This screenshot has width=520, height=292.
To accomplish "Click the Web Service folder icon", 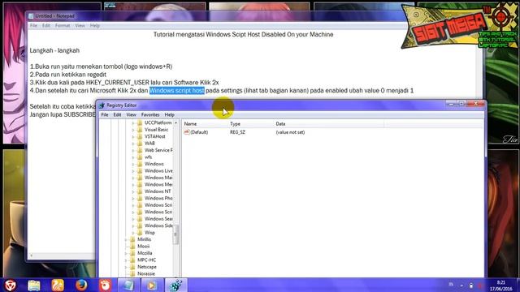I will (140, 150).
